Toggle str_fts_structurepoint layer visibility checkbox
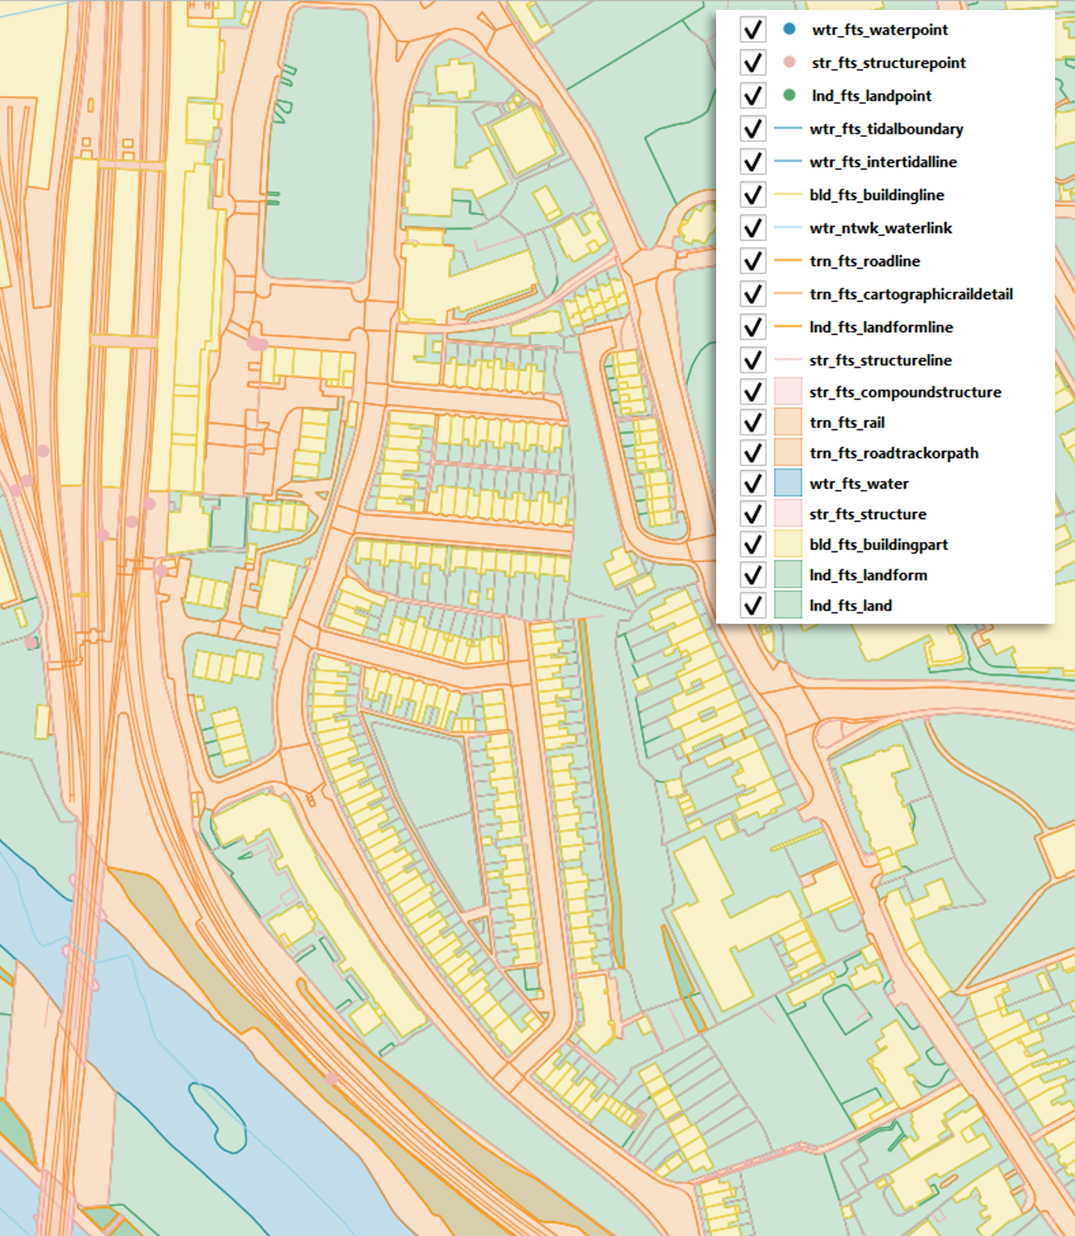This screenshot has width=1075, height=1236. (752, 62)
